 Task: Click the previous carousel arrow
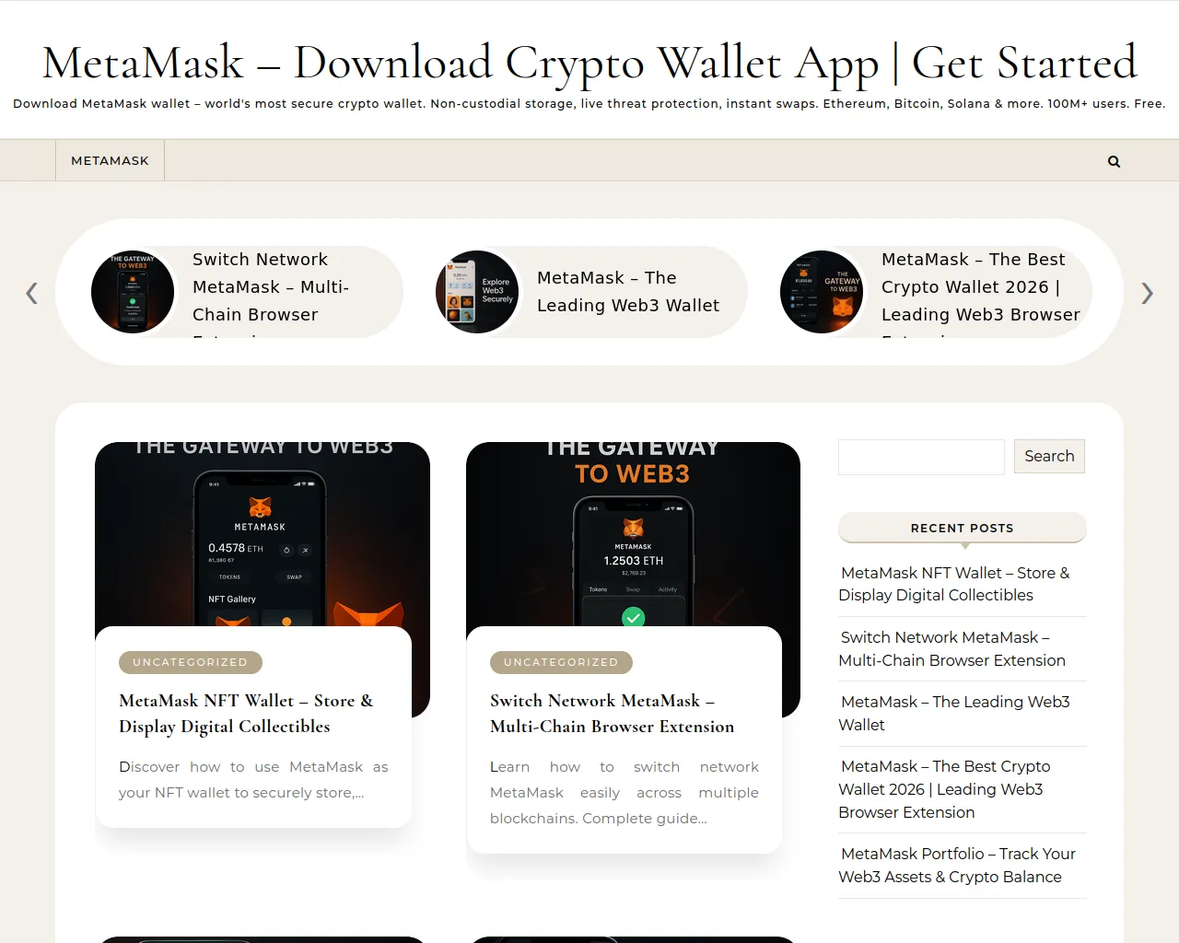(31, 293)
